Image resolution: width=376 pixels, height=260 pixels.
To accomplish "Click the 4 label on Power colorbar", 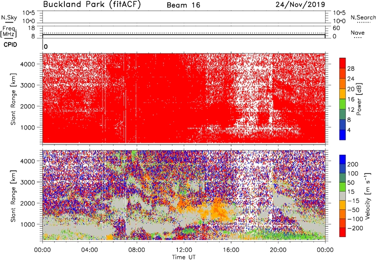I will [349, 130].
